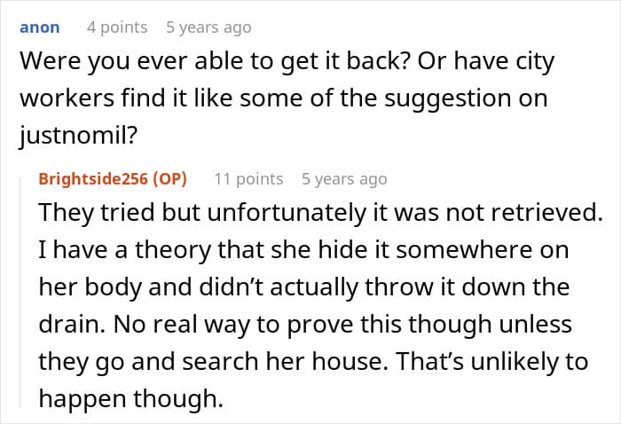Click the "(OP)" label next to Brightside256
The image size is (621, 424).
(169, 178)
